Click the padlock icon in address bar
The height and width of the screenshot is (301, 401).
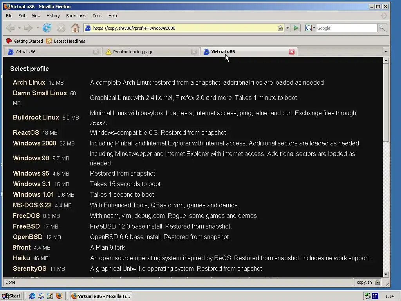(280, 28)
